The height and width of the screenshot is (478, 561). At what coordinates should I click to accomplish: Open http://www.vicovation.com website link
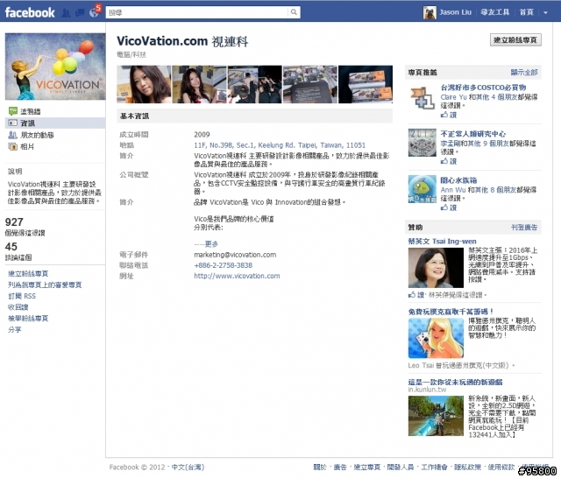click(x=237, y=276)
